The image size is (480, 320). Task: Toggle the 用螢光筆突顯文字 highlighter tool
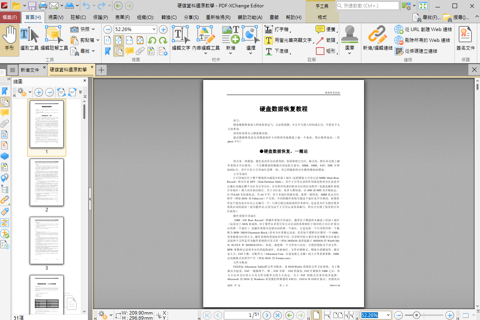coord(289,40)
